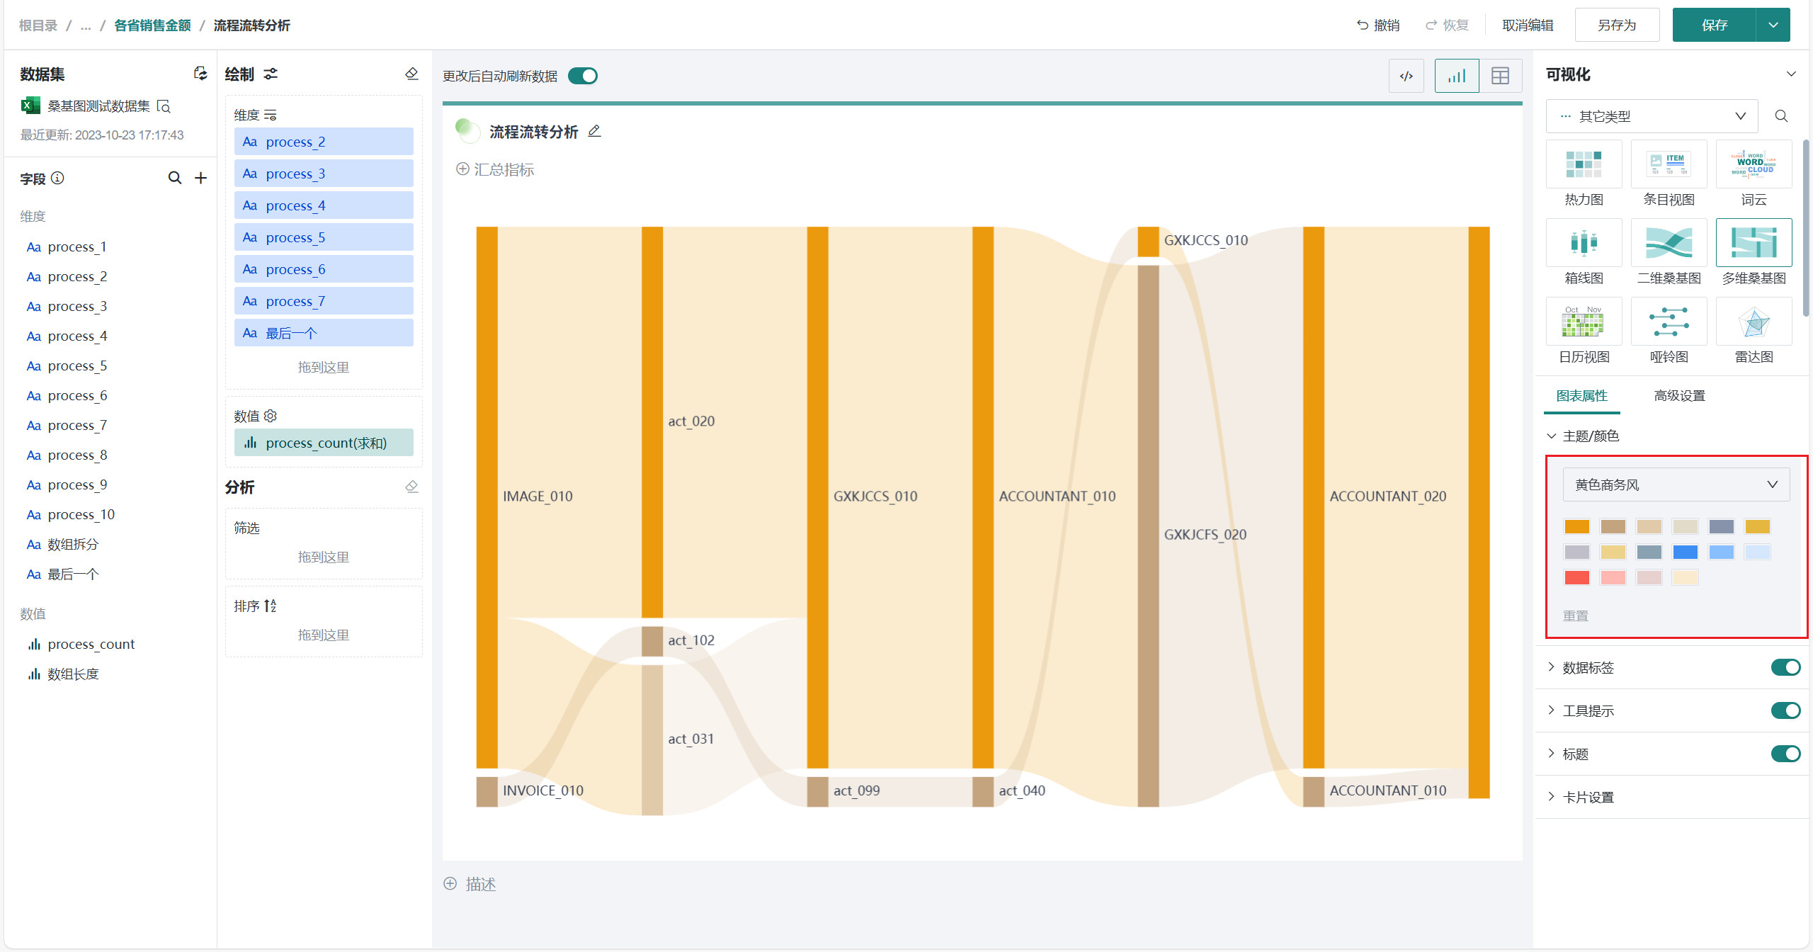Open the 各省销售金额 breadcrumb link
Screen dimensions: 1813x952
[152, 25]
